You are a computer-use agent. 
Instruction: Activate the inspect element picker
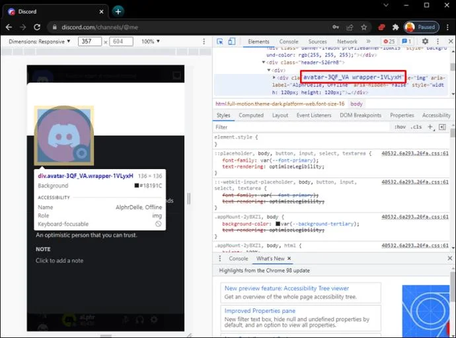click(x=220, y=42)
